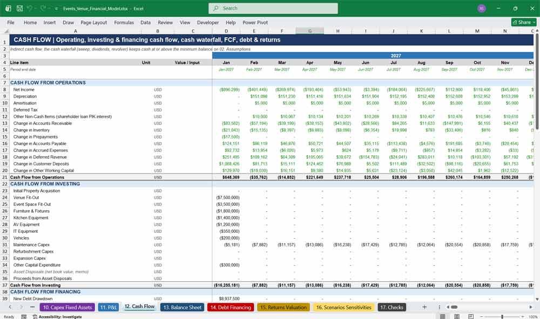
Task: Switch to 15. Returns Valuation sheet
Action: (x=283, y=307)
